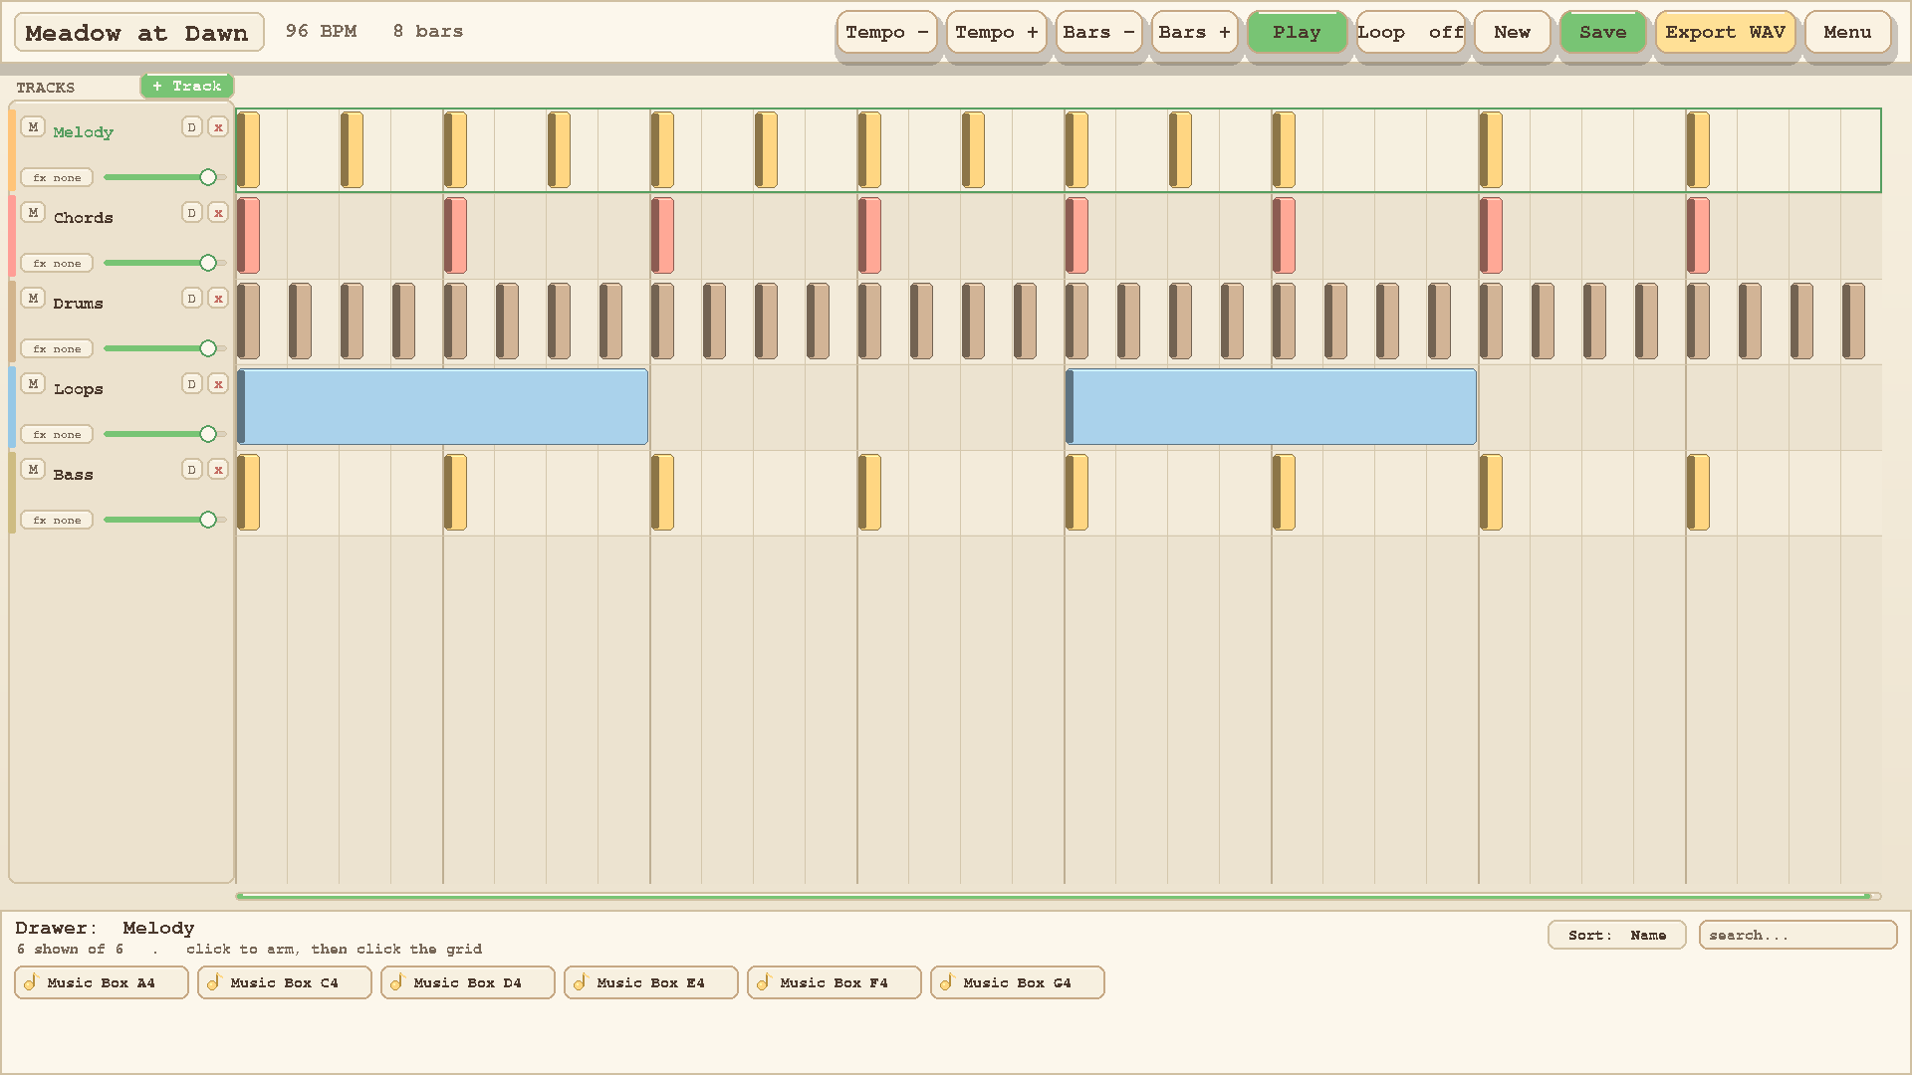
Task: Click the horizontal timeline scrollbar
Action: pyautogui.click(x=1059, y=897)
